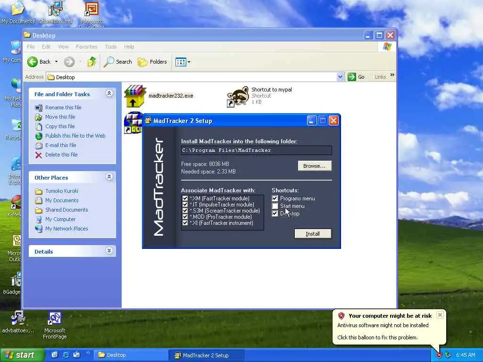Collapse the File and Folder Tasks panel
The width and height of the screenshot is (483, 362).
coord(109,93)
